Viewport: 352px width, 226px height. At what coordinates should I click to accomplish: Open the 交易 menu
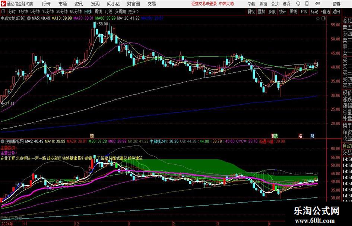pos(152,4)
